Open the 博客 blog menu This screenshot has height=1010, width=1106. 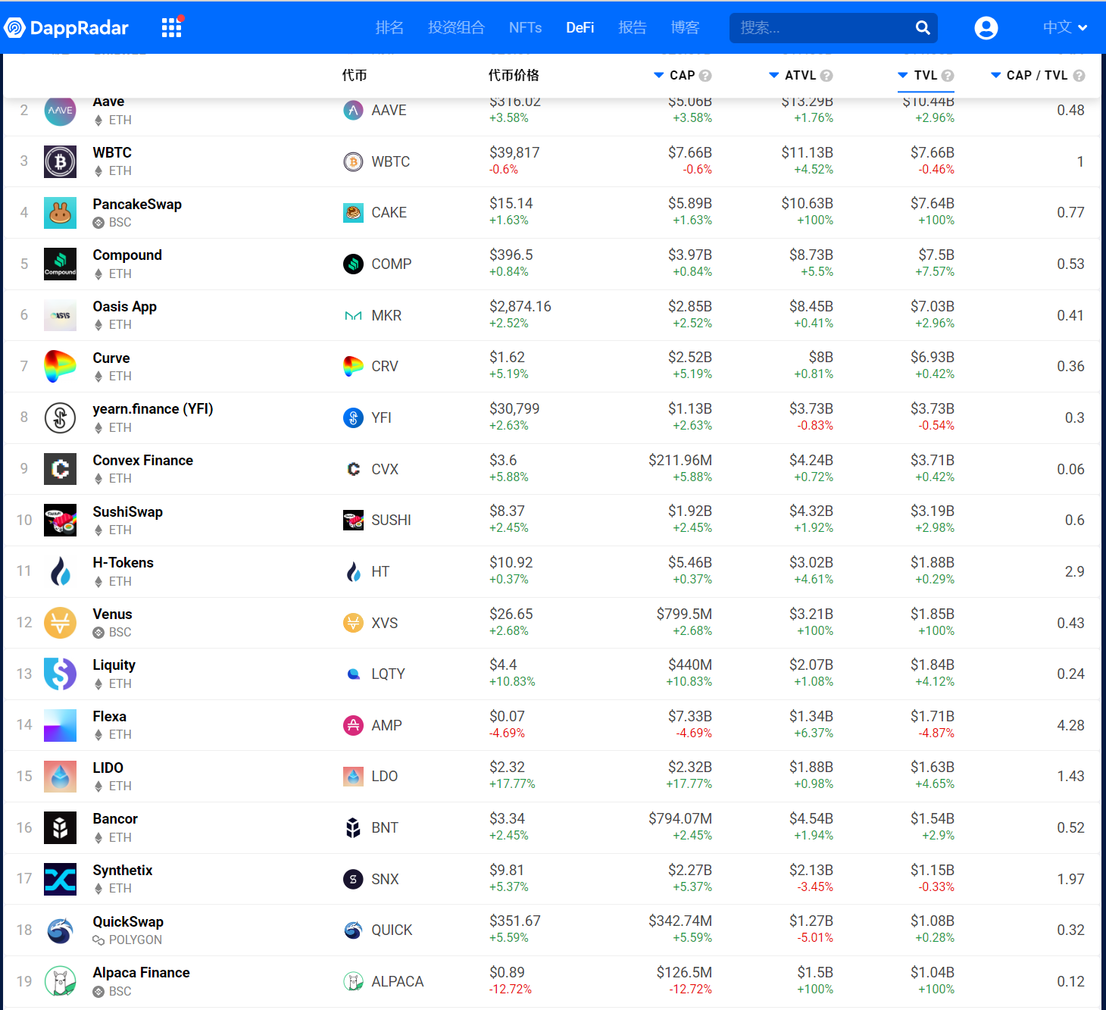click(685, 28)
